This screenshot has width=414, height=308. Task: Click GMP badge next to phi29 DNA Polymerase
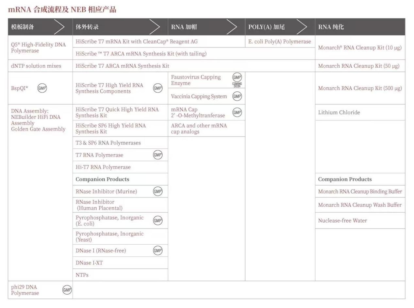click(67, 290)
